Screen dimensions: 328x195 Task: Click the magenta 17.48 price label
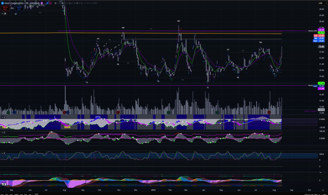point(321,88)
